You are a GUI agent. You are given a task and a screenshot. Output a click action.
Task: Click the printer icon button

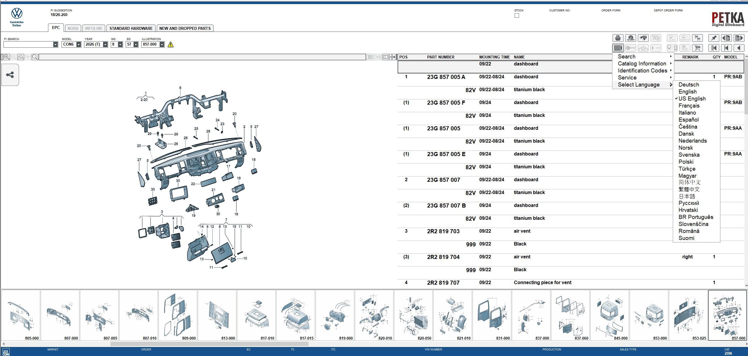click(x=618, y=38)
